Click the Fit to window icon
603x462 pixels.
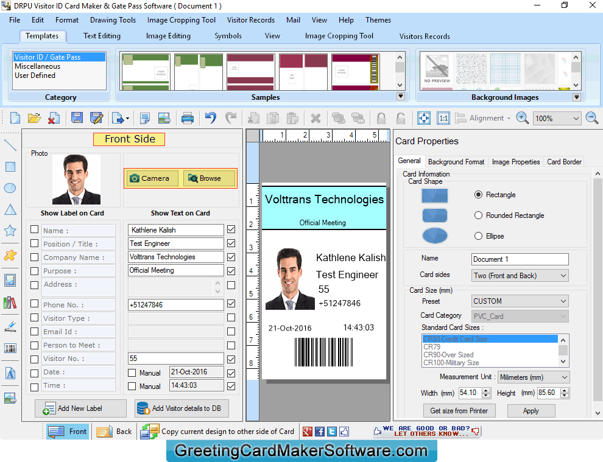click(424, 118)
